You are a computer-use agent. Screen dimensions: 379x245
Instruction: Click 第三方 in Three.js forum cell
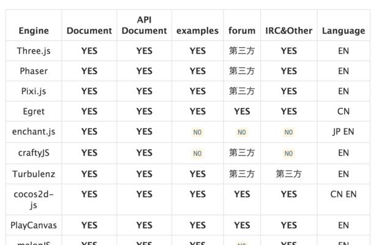click(x=242, y=51)
